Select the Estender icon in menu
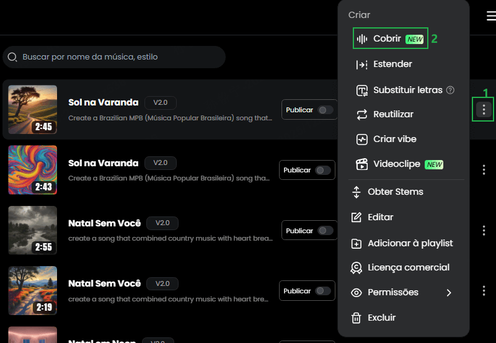This screenshot has width=496, height=343. point(363,65)
